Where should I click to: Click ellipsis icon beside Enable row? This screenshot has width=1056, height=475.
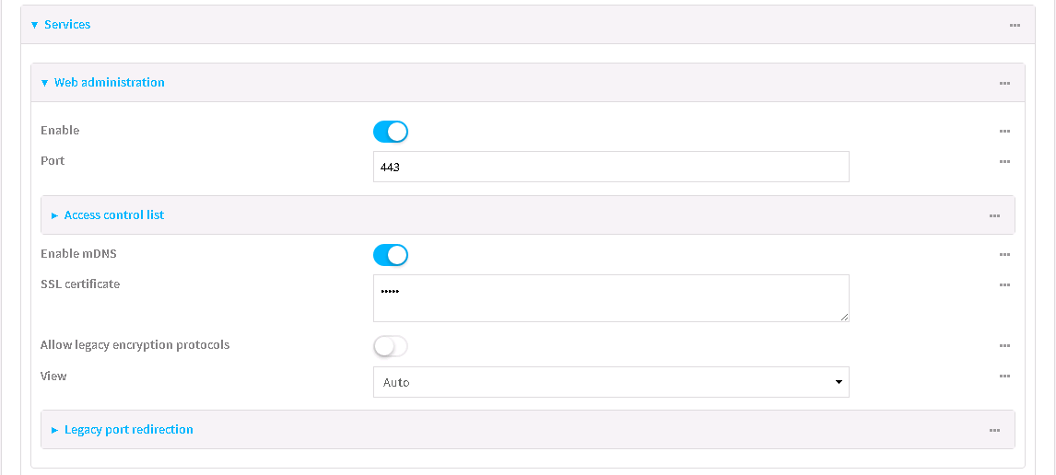[1004, 132]
